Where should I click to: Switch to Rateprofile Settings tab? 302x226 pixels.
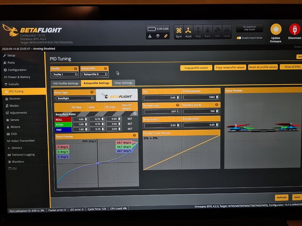pyautogui.click(x=96, y=83)
